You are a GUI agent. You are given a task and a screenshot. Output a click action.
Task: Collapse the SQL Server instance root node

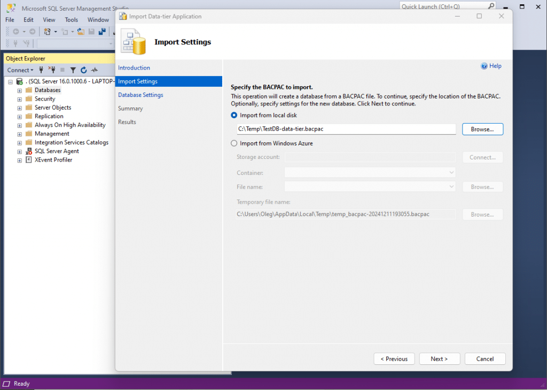coord(11,82)
